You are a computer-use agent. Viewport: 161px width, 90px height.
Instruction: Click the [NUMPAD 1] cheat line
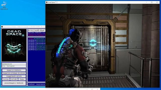37,42
